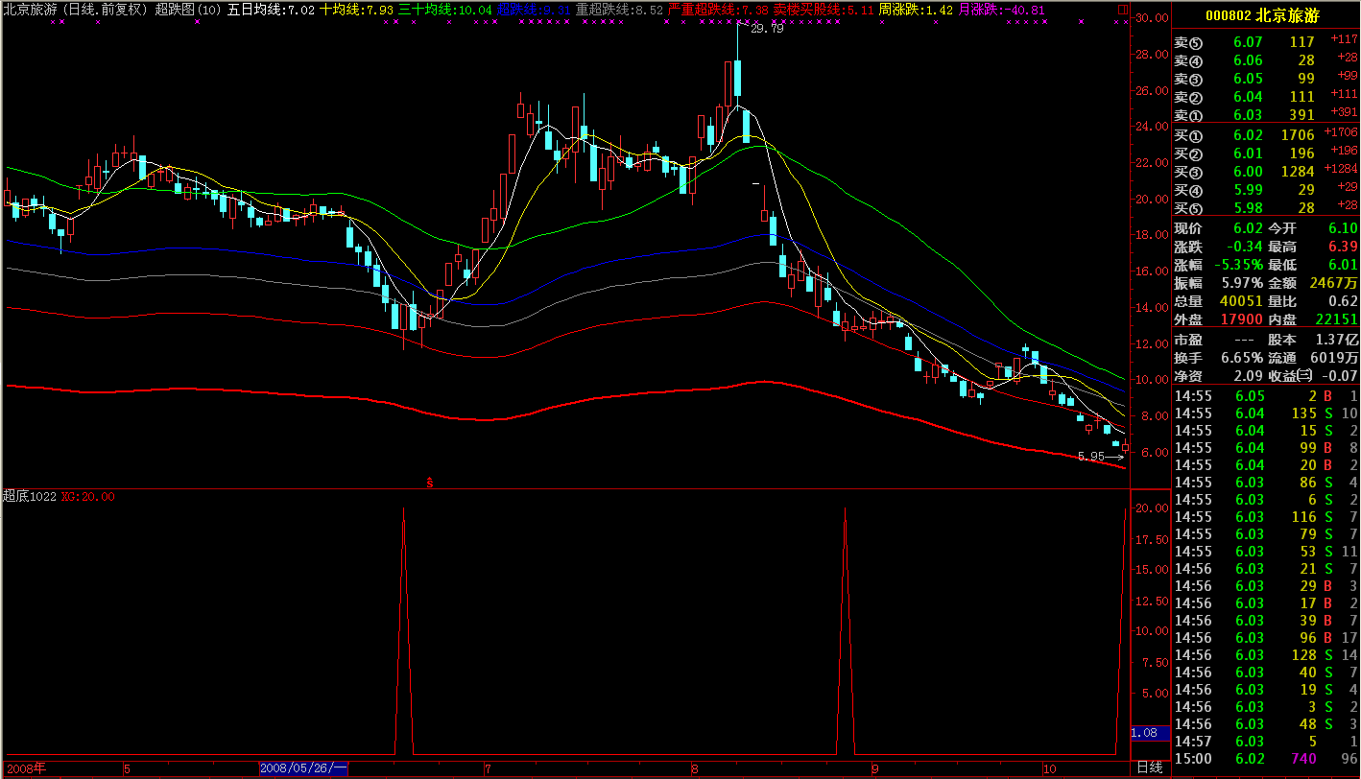This screenshot has width=1361, height=779.
Task: Click the 换手 value 6.65%
Action: tap(1242, 358)
